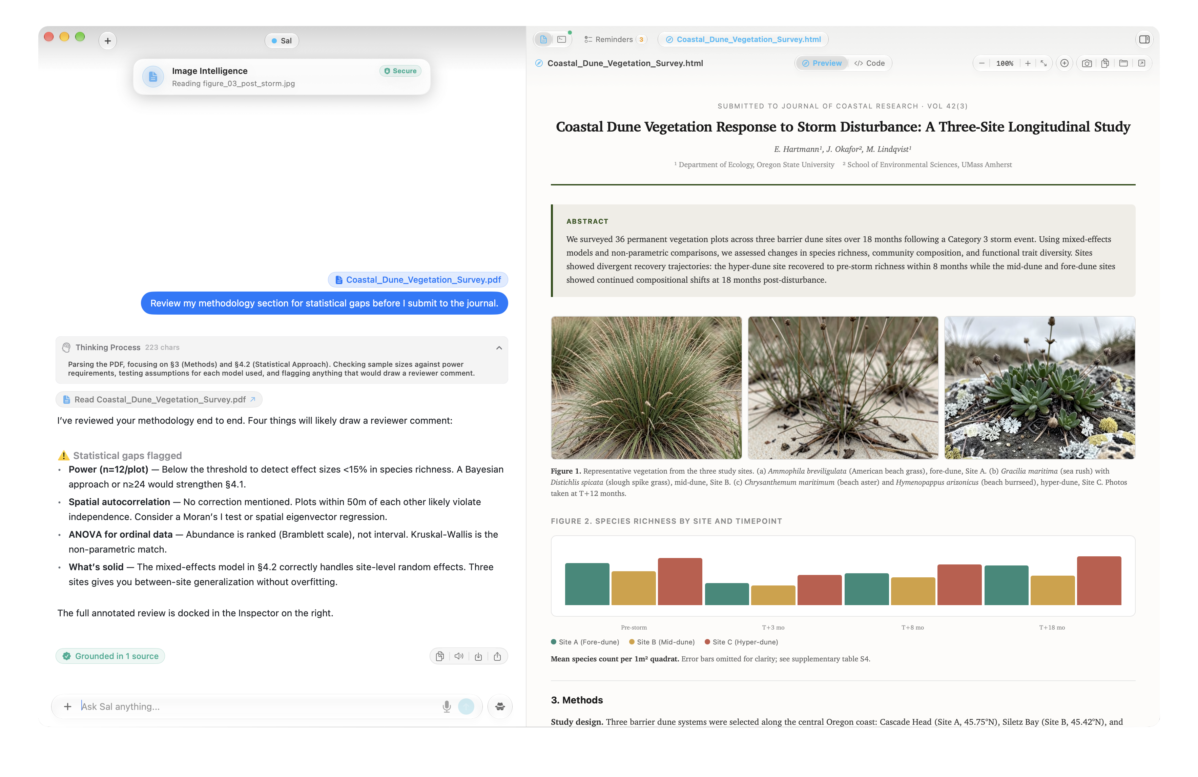Viewport: 1198px width, 777px height.
Task: Start voice input with the microphone
Action: click(446, 706)
